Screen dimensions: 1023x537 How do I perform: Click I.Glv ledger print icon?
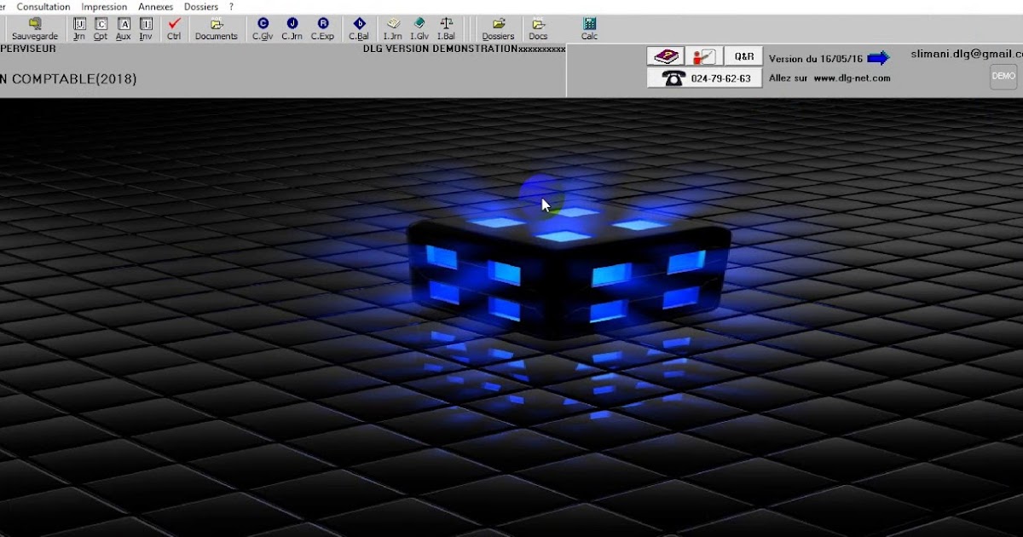pos(419,29)
